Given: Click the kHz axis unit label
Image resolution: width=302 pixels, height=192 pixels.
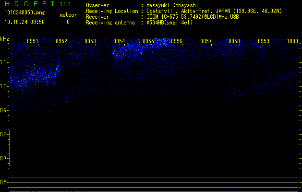Looking at the screenshot, I should point(4,39).
